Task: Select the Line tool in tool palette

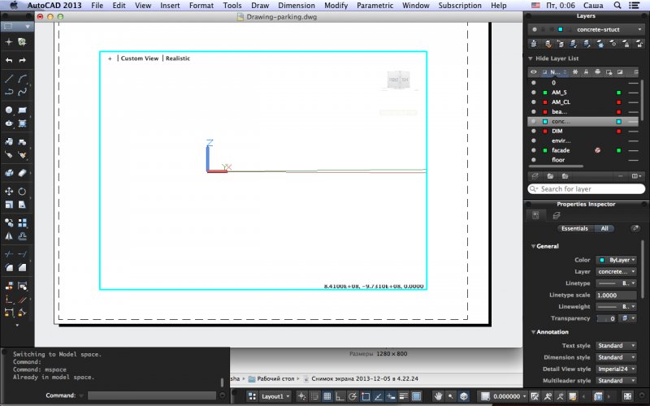Action: [9, 78]
